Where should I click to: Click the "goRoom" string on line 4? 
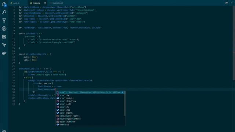coord(71,16)
